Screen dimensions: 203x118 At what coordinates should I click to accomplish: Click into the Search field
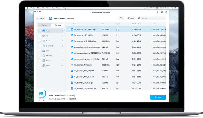151,18
